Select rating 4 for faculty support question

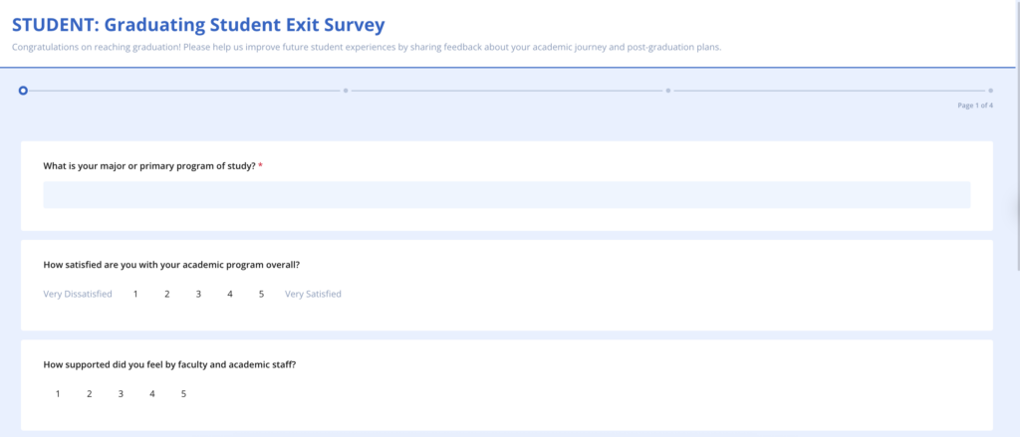tap(151, 393)
